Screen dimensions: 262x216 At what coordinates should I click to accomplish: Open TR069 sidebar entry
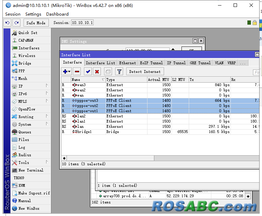(31, 178)
